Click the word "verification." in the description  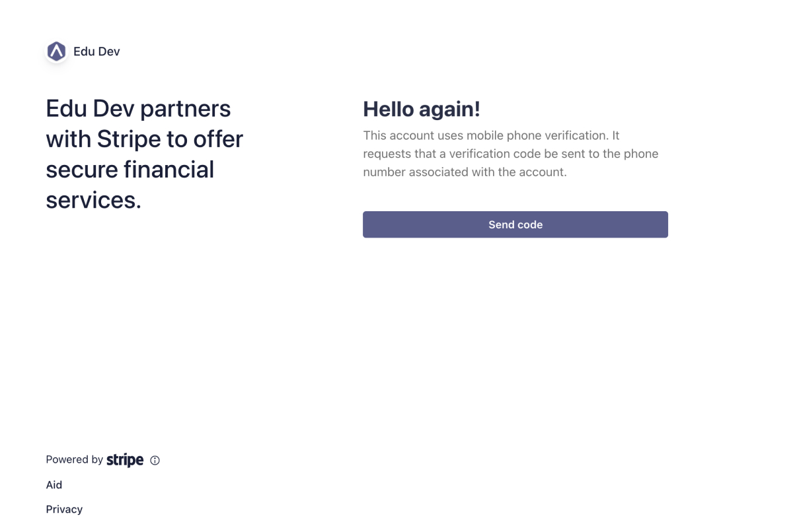coord(576,136)
